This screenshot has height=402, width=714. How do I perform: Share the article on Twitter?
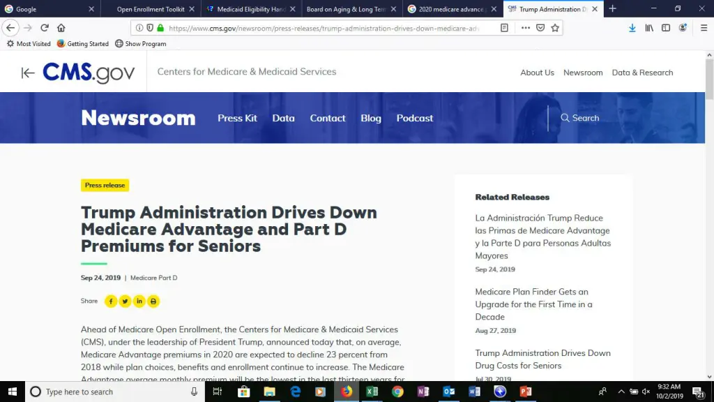(125, 301)
